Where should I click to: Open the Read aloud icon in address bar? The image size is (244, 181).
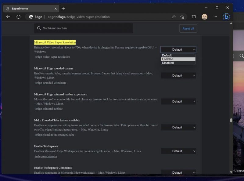[174, 17]
